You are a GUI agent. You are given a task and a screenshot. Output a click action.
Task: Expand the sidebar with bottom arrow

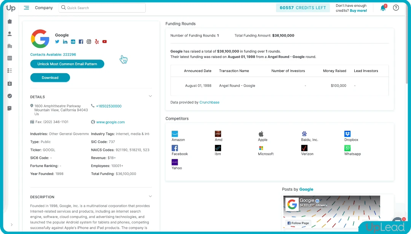(11, 224)
